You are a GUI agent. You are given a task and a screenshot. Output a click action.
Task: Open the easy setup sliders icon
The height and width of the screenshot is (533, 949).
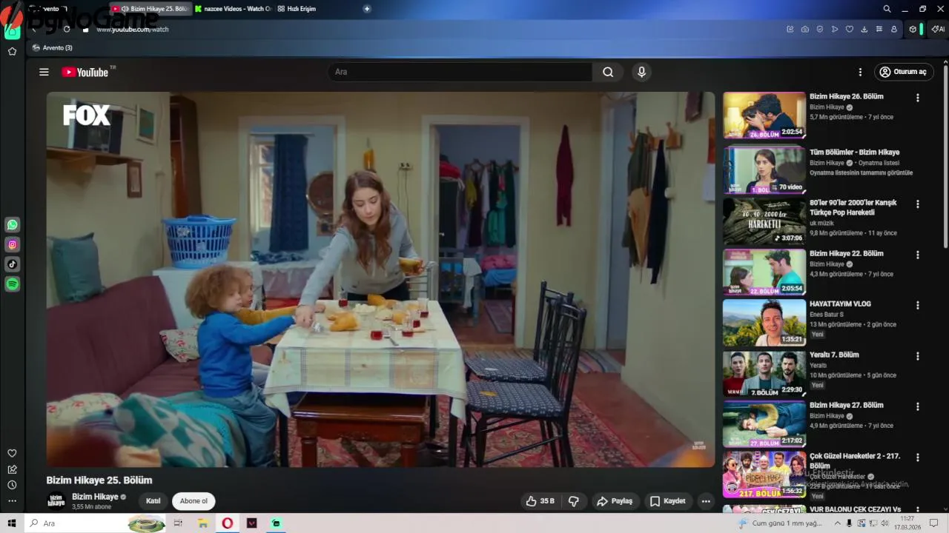pos(879,29)
